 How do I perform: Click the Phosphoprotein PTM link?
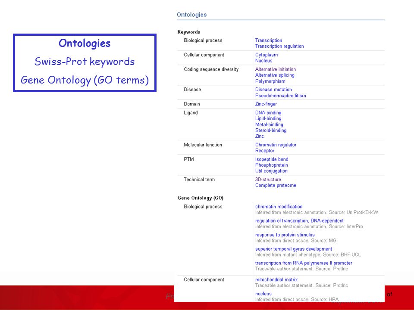[271, 165]
